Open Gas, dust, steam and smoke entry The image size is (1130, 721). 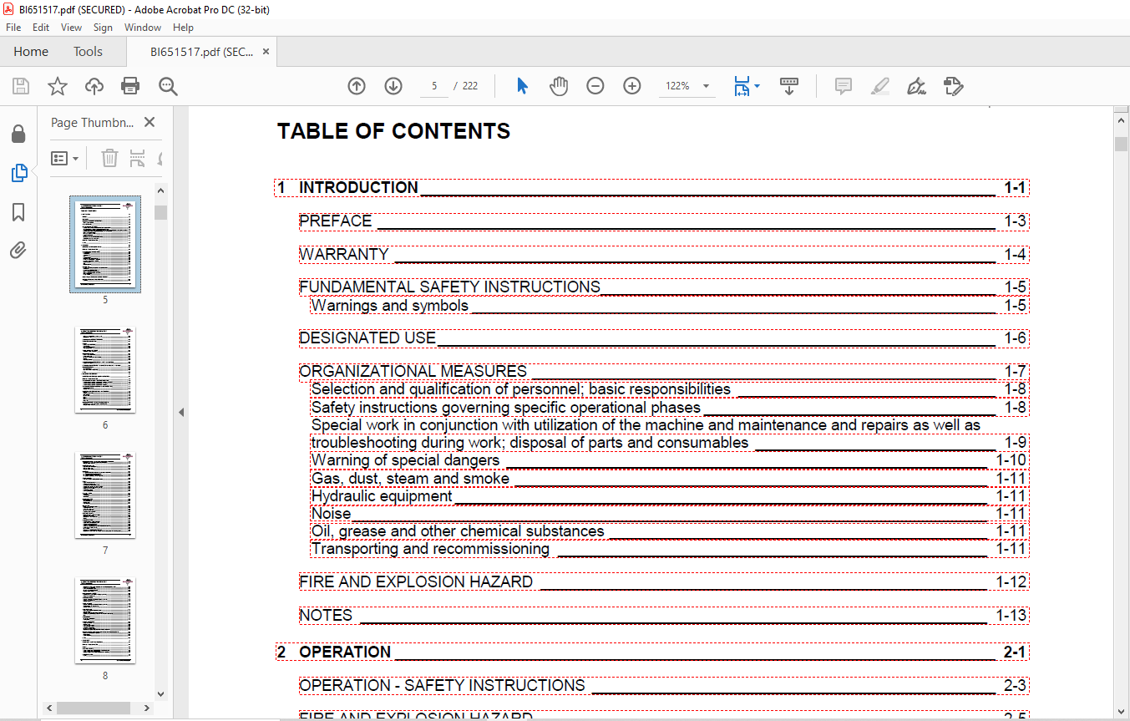pos(670,479)
